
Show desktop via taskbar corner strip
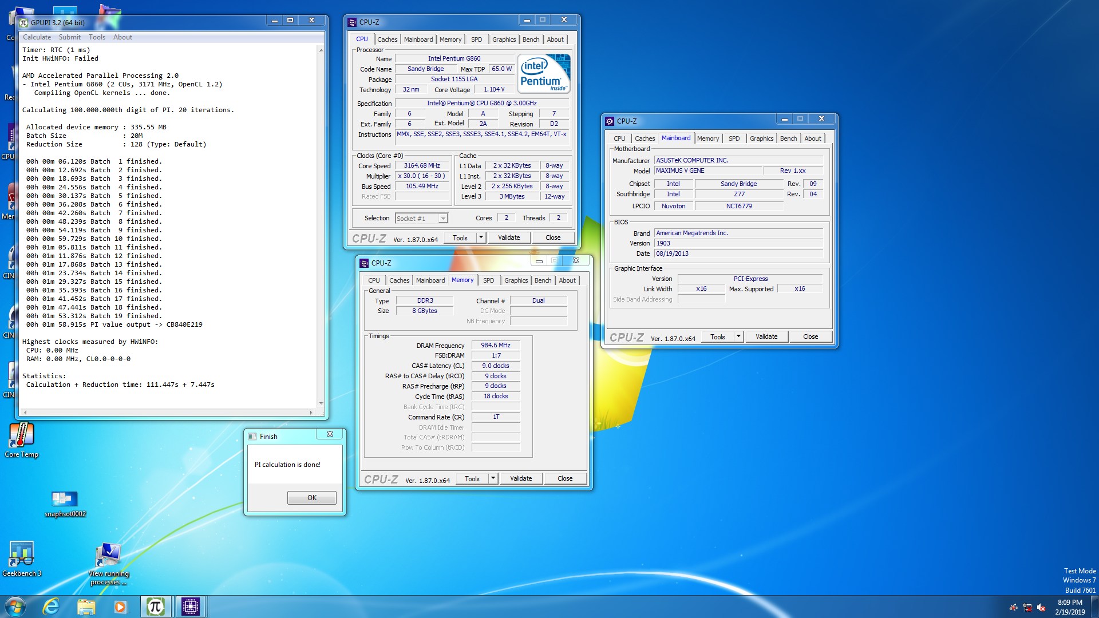tap(1094, 607)
